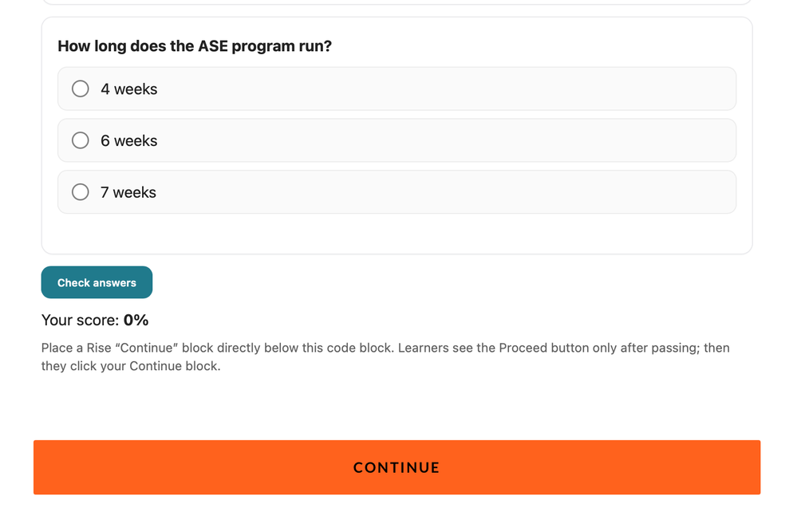Click the line "they click your Continue block."
This screenshot has width=797, height=512.
131,367
